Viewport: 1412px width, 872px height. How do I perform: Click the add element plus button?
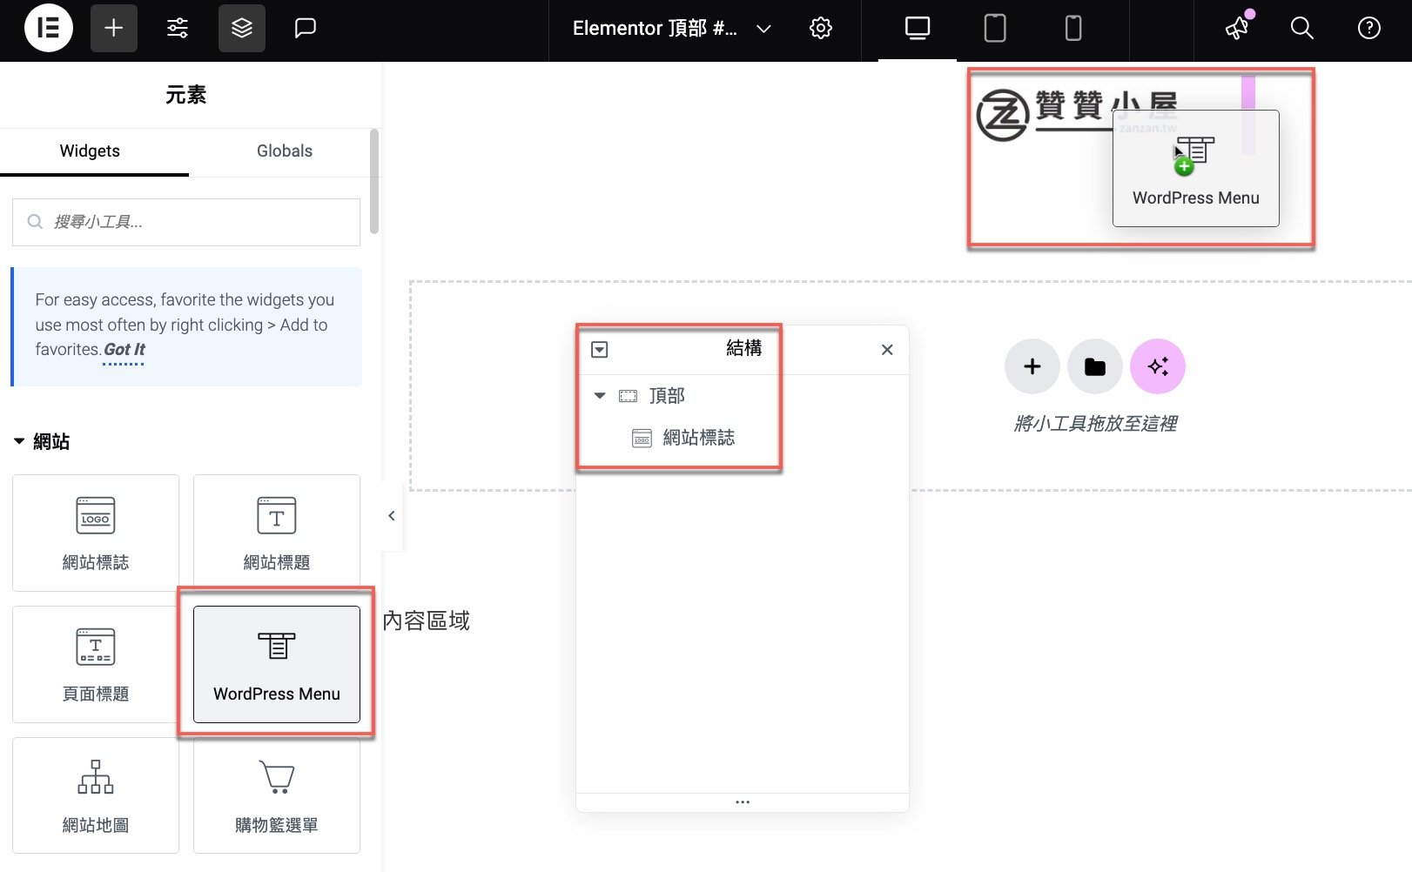[114, 28]
